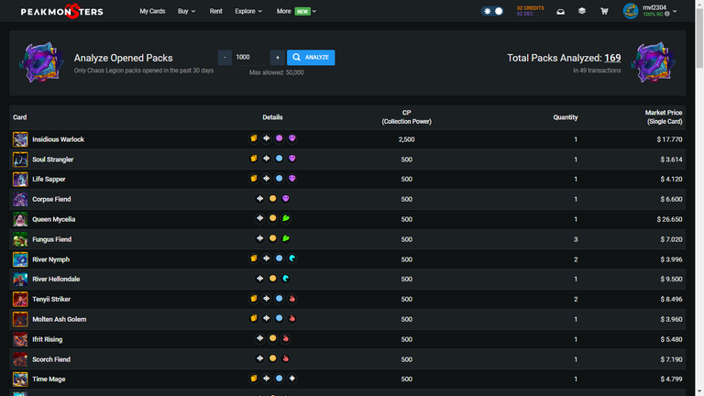Click the $26.650 Queen Mycelia price
This screenshot has width=704, height=396.
(x=669, y=220)
